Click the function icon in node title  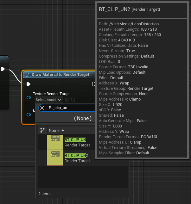28,75
